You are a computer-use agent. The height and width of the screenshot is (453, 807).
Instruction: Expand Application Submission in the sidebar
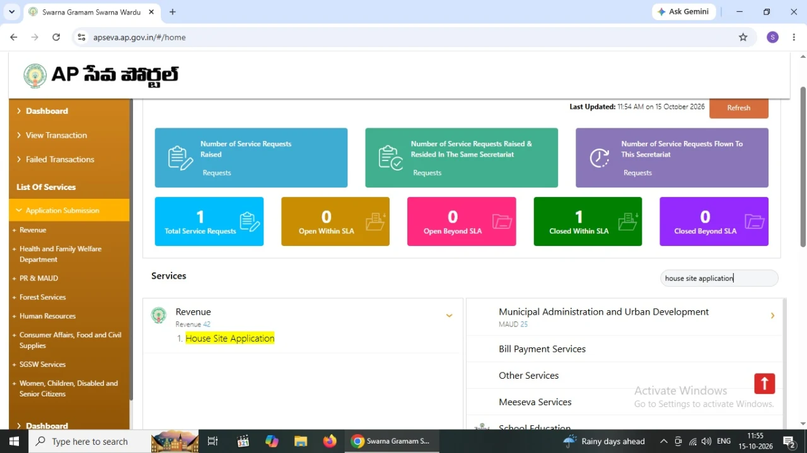pos(69,210)
